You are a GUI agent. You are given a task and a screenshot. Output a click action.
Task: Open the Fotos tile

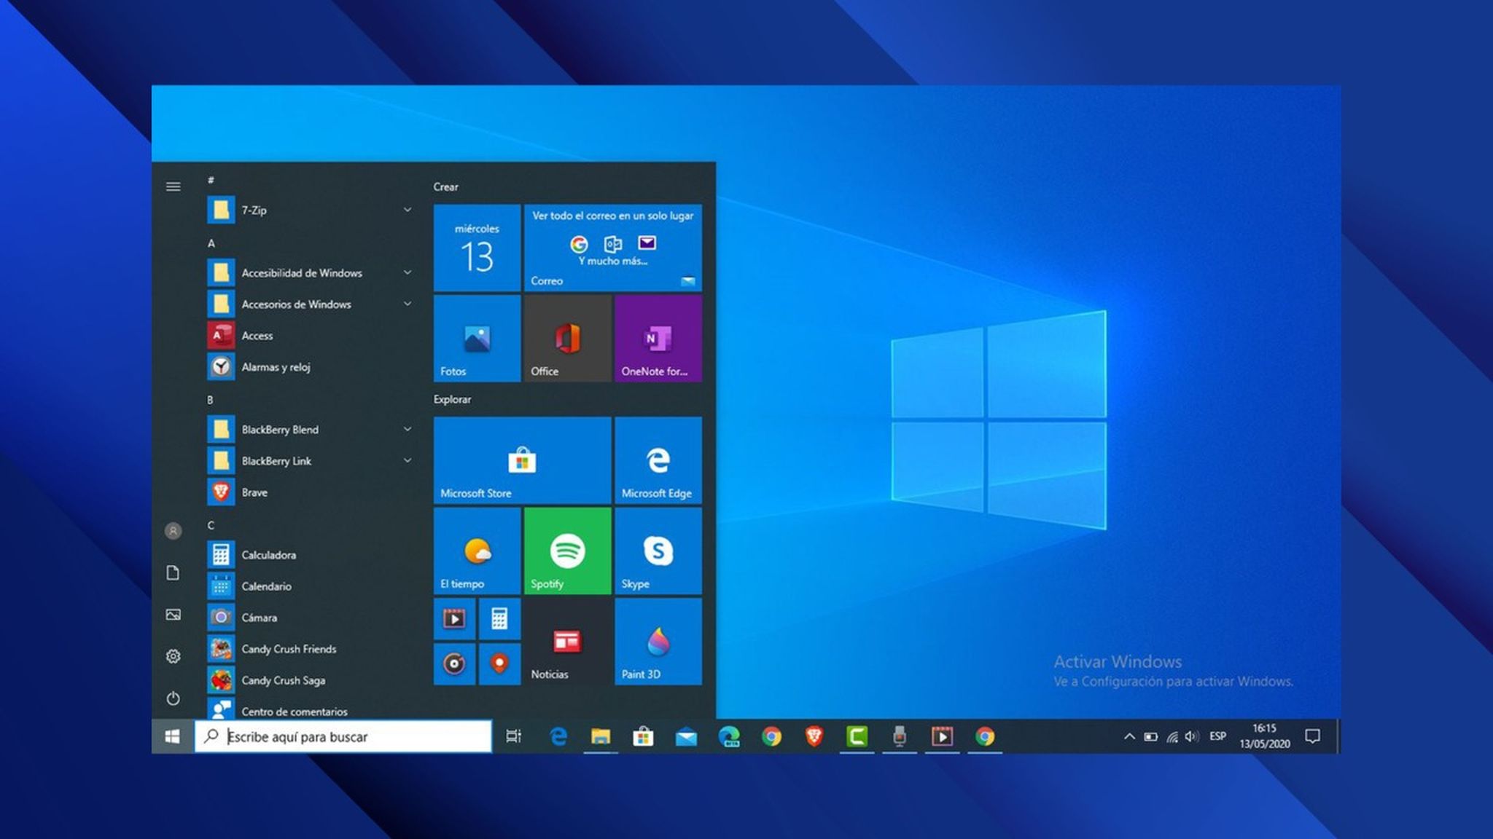point(477,339)
